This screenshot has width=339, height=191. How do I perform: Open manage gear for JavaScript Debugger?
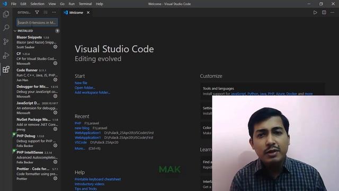pos(55,112)
